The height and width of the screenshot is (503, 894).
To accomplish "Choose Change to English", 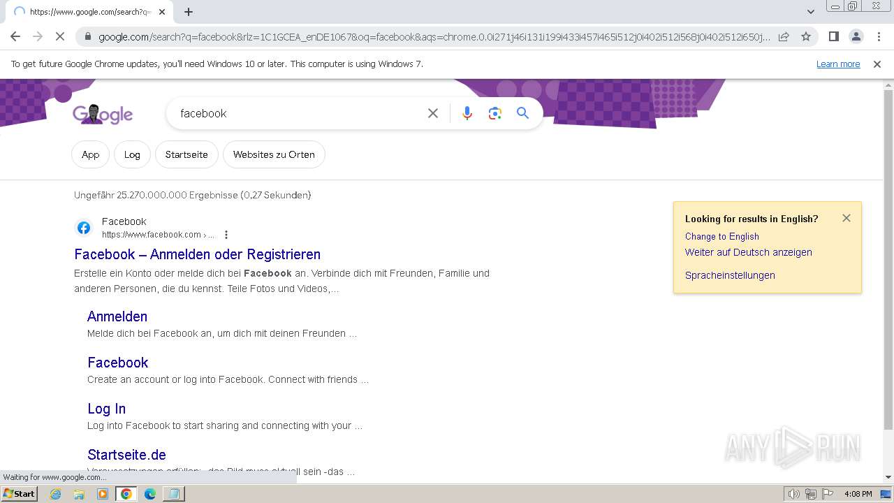I will [722, 236].
